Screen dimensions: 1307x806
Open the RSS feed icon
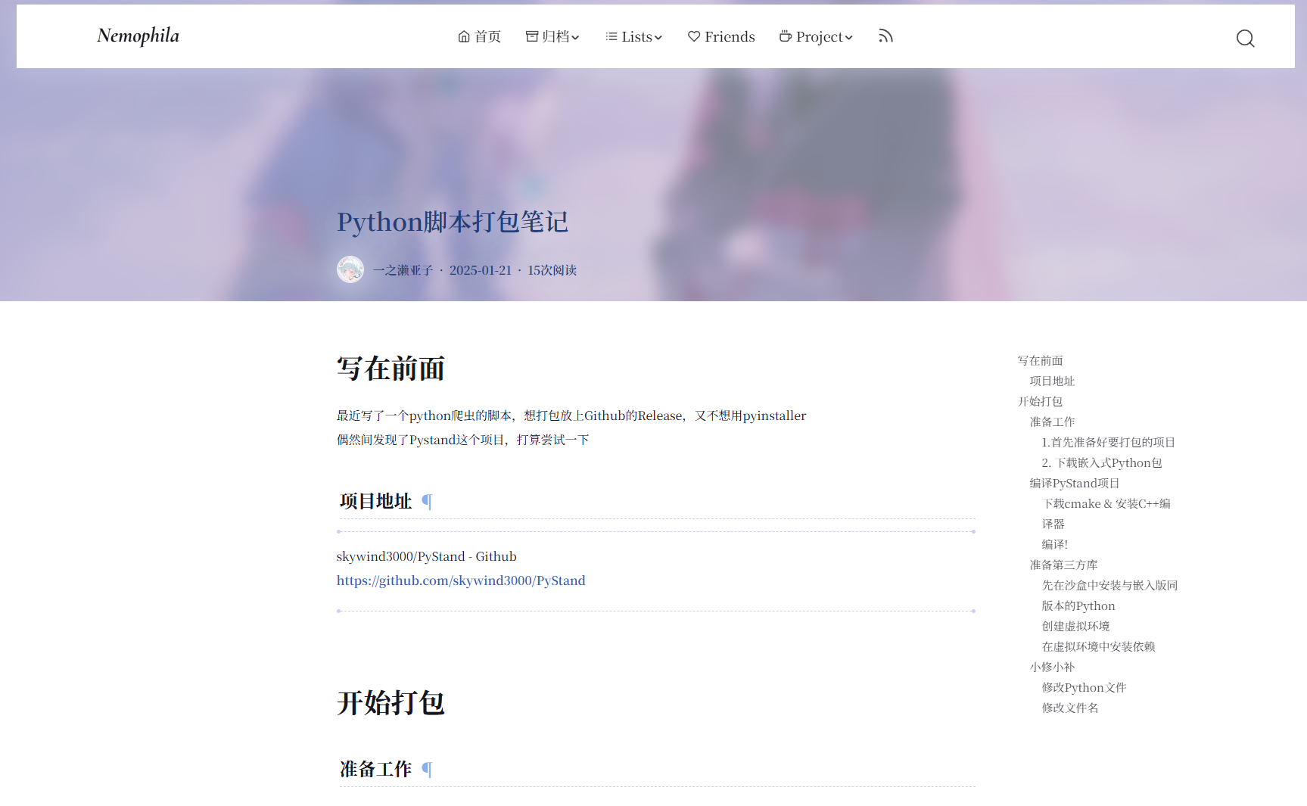click(885, 35)
